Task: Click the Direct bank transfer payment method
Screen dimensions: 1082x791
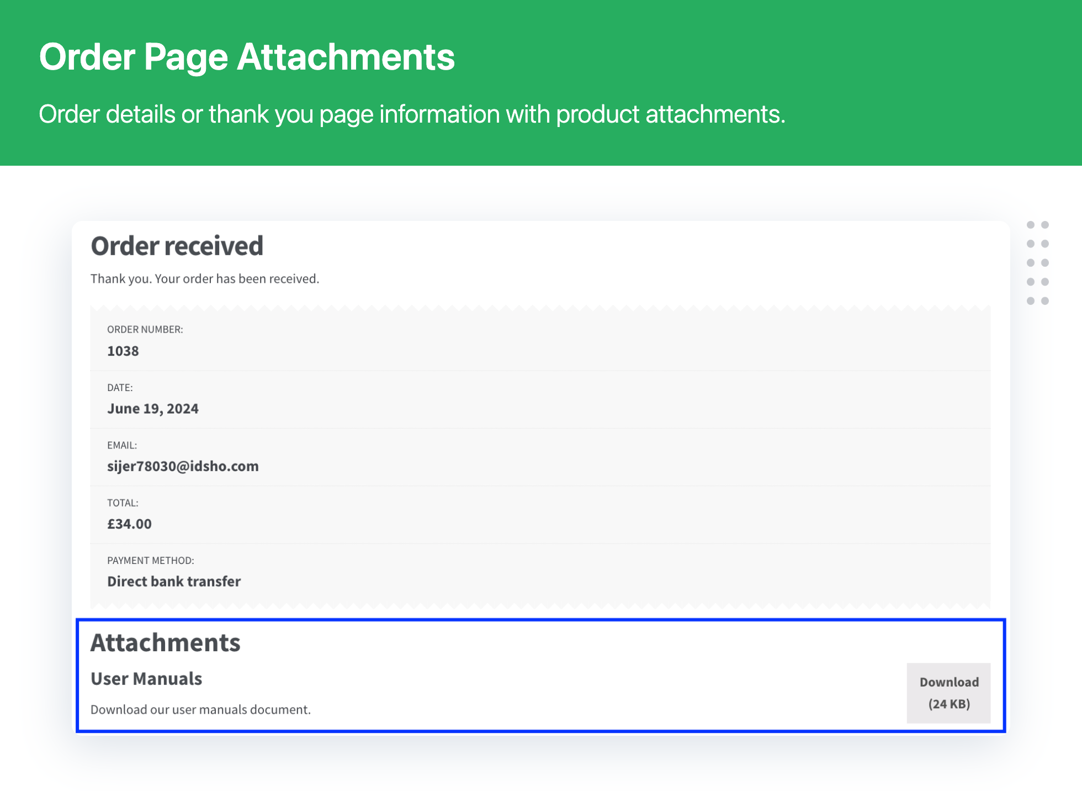Action: [x=174, y=581]
